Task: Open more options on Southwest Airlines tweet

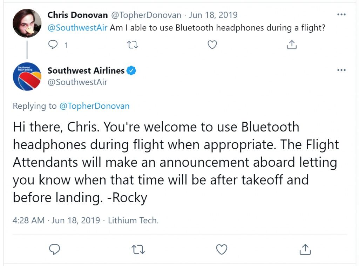Action: [341, 70]
